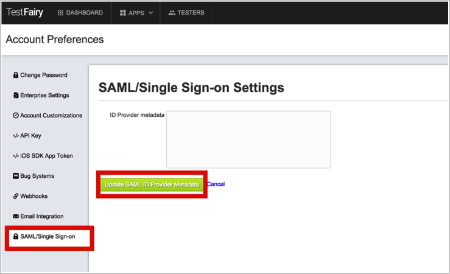Click the SAML/Single Sign-on lock icon
The height and width of the screenshot is (274, 450).
[16, 236]
